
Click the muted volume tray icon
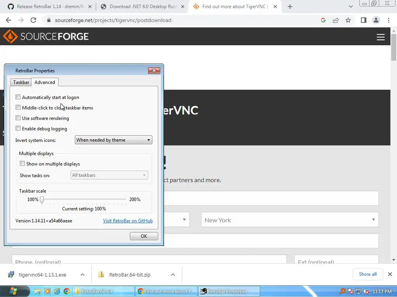[366, 292]
